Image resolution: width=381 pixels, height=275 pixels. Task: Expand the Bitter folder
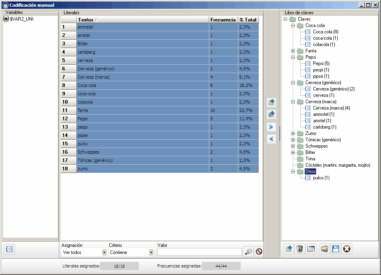pos(293,152)
